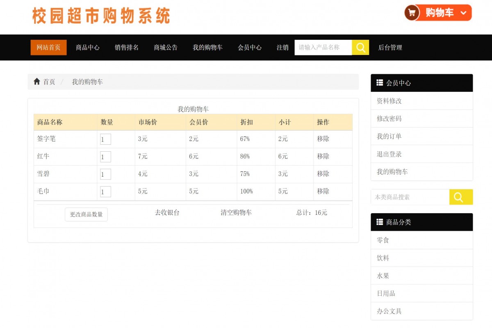Click the list icon on the 会员中心 panel header
The width and height of the screenshot is (492, 328).
coord(379,82)
